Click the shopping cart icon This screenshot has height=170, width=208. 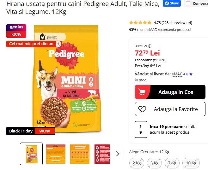point(142,92)
